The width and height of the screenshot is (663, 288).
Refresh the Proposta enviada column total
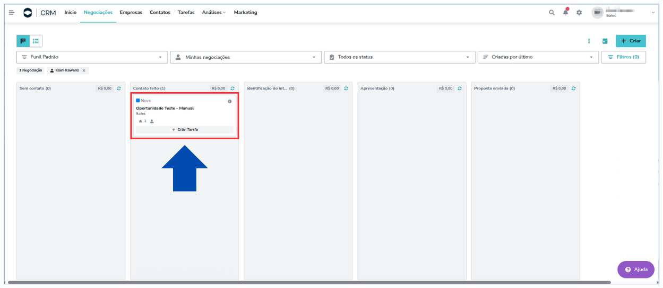tap(573, 88)
